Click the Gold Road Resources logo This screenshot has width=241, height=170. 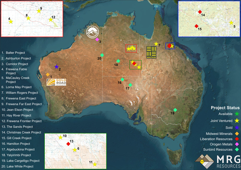pyautogui.click(x=56, y=82)
